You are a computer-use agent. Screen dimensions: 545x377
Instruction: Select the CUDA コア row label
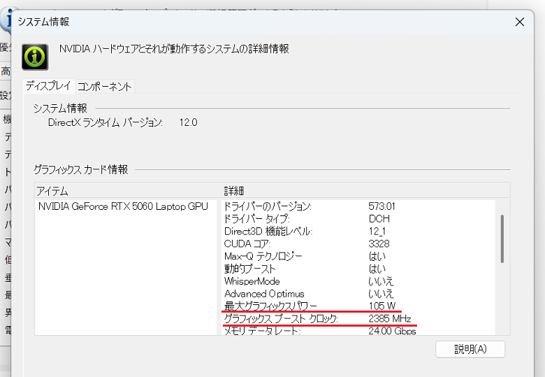(x=247, y=244)
